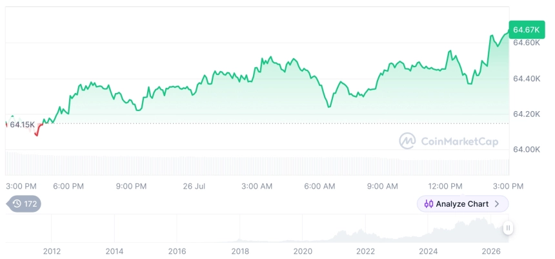Click the clock history icon
Image resolution: width=555 pixels, height=259 pixels.
tap(17, 203)
